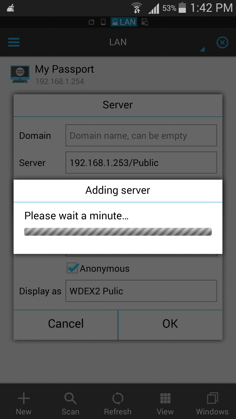
Task: Refresh the LAN server list
Action: (118, 404)
